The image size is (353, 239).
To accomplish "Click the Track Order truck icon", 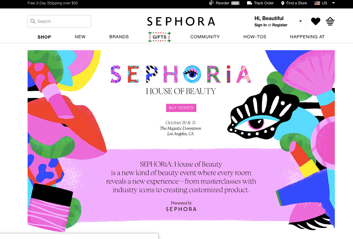I will click(250, 3).
